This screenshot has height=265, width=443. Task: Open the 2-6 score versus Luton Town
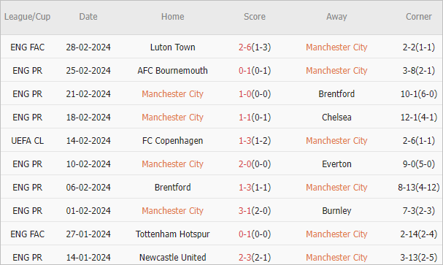click(x=244, y=47)
